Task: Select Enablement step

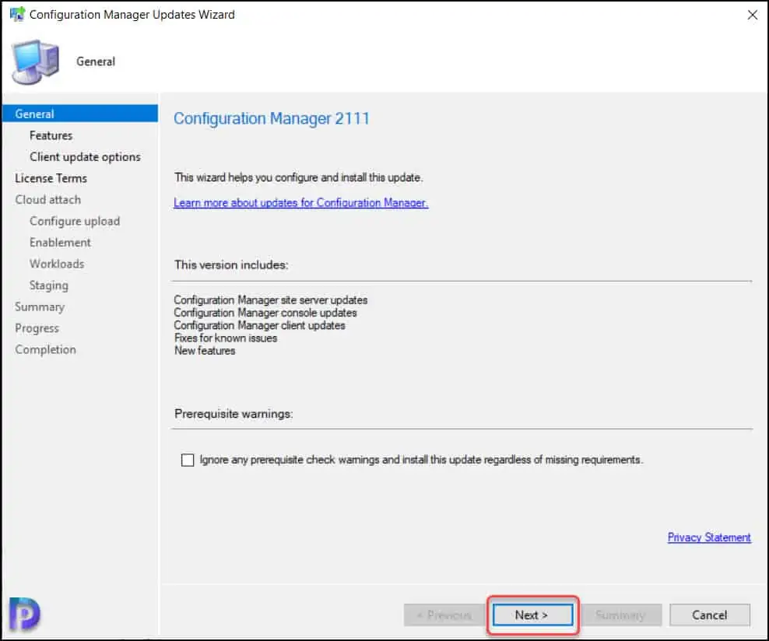Action: tap(60, 243)
